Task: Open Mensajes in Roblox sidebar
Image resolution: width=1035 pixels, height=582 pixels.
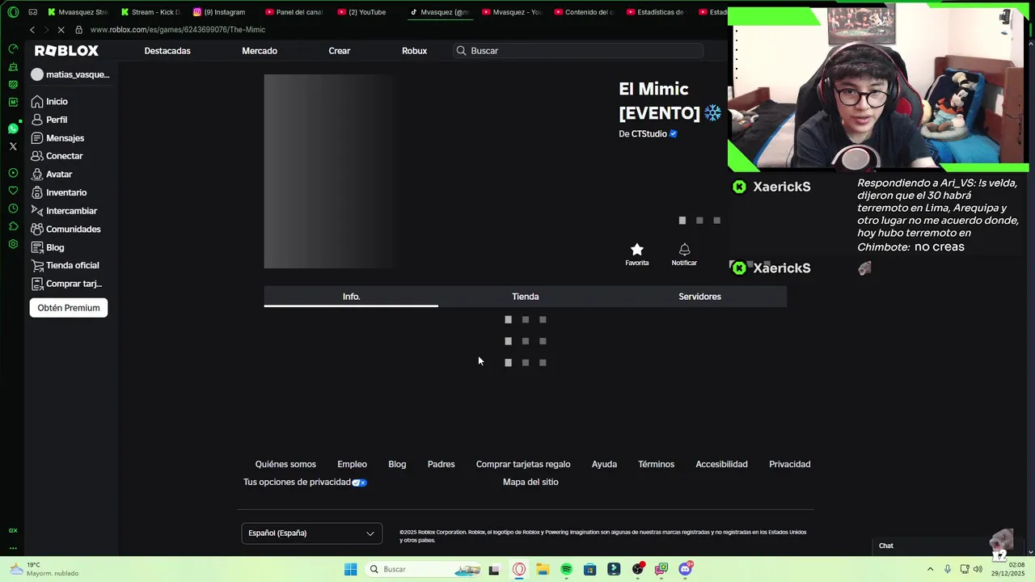Action: point(57,138)
